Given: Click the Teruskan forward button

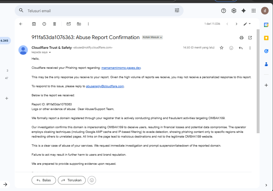Looking at the screenshot, I should click(x=72, y=180).
